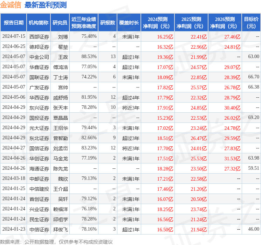Click the 2025预测净利润 column header

pyautogui.click(x=191, y=23)
